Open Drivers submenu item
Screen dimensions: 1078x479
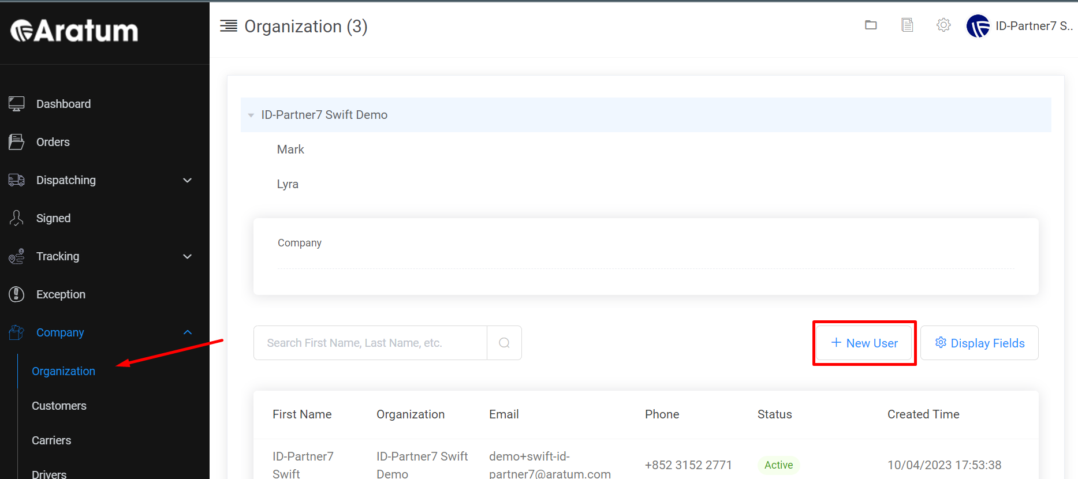pos(49,474)
